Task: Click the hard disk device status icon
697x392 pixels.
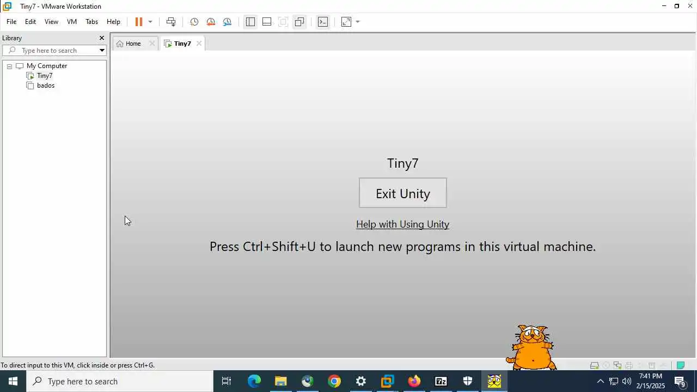Action: [595, 365]
